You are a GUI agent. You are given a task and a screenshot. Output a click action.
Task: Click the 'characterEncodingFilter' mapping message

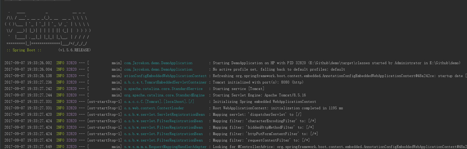point(264,121)
